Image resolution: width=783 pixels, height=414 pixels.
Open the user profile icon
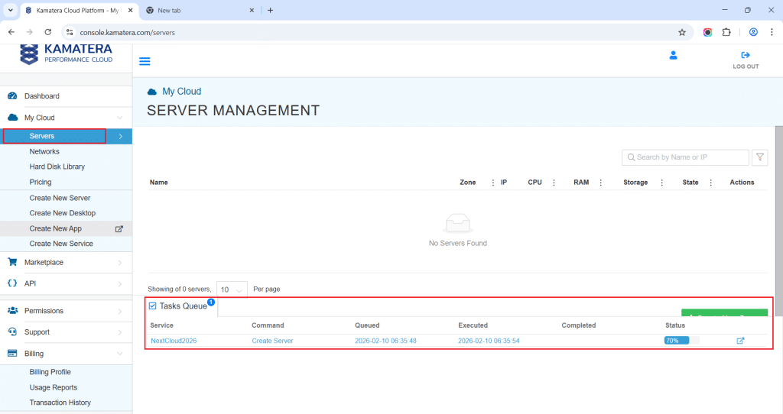[673, 55]
